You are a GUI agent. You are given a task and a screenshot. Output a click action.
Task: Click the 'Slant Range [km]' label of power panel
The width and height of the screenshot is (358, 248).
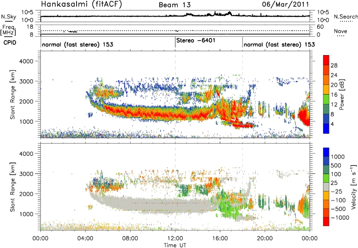(13, 94)
